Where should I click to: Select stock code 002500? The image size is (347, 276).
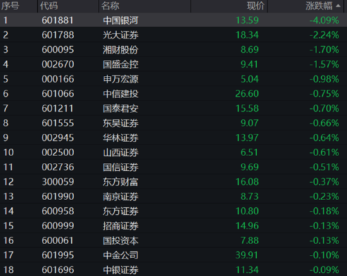pos(58,152)
